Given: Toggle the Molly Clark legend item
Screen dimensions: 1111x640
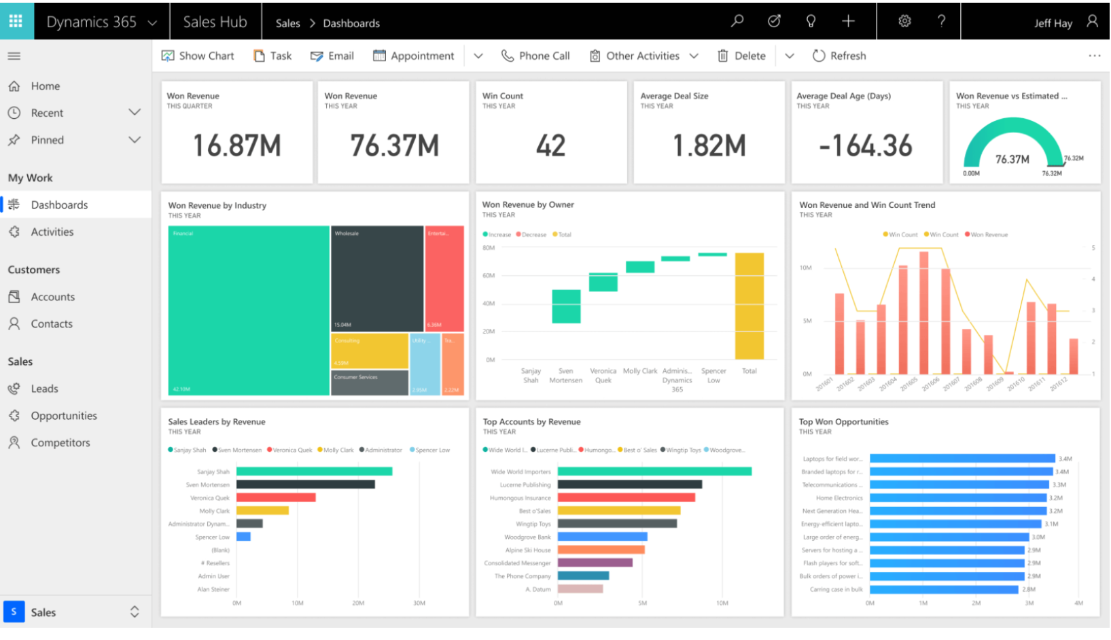Looking at the screenshot, I should click(336, 450).
